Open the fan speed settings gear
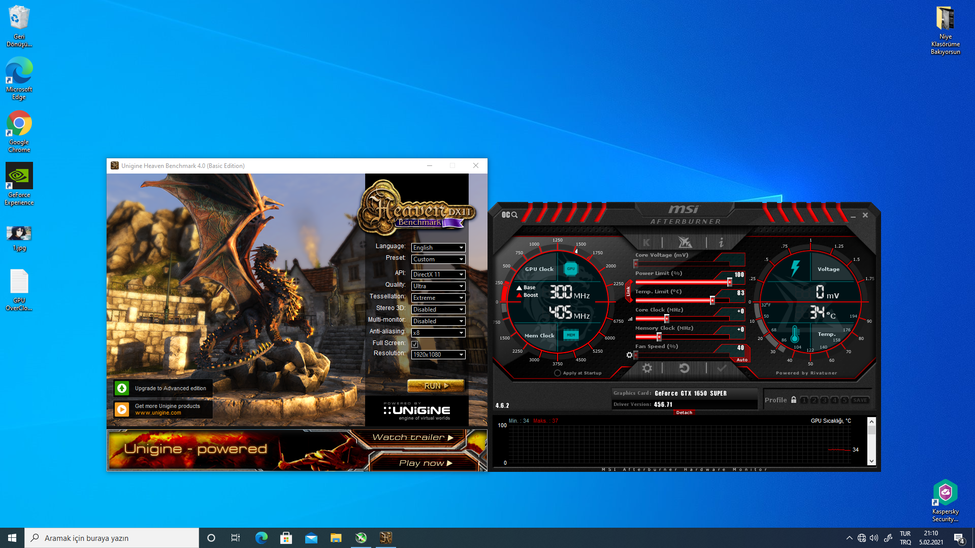This screenshot has height=548, width=975. click(629, 355)
